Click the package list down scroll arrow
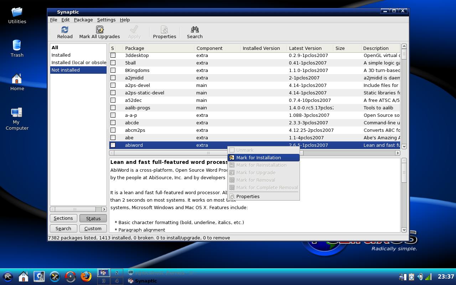 tap(404, 146)
